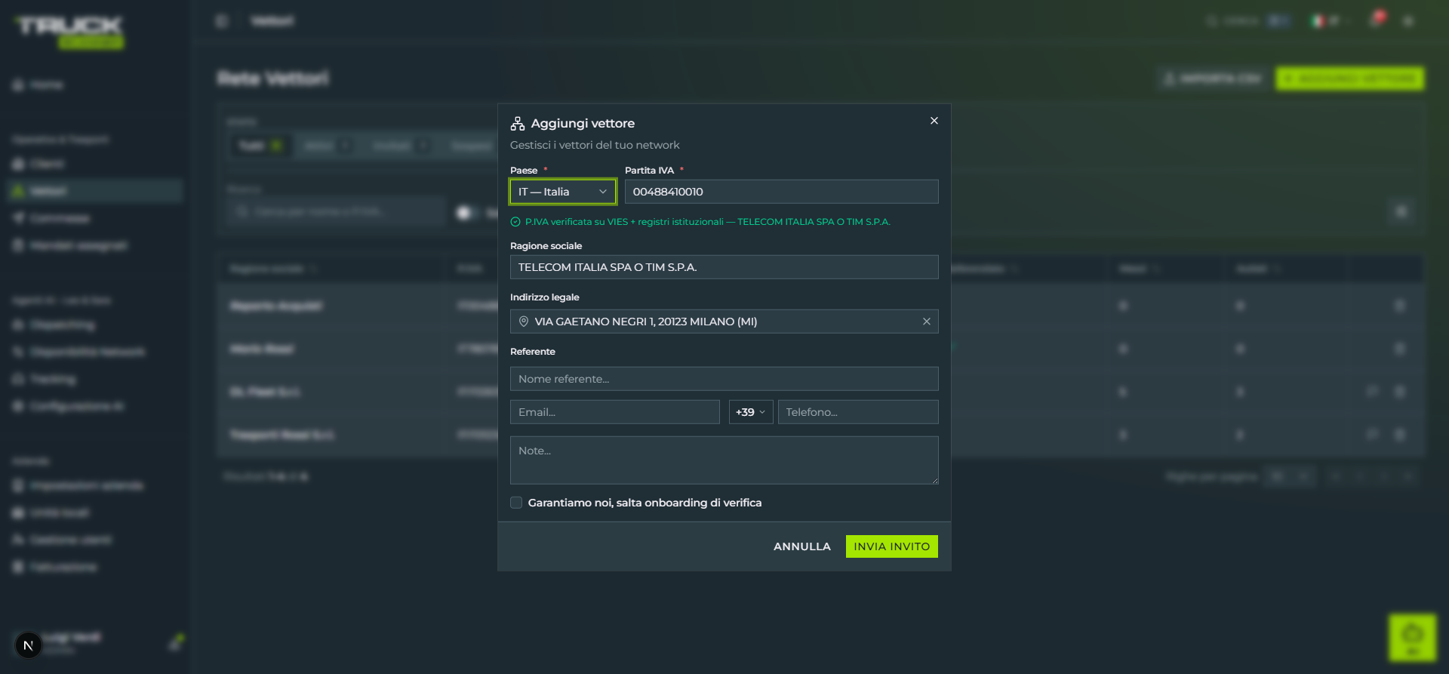Click the P.IVA verificata su VIES message
The image size is (1449, 674).
pyautogui.click(x=707, y=222)
